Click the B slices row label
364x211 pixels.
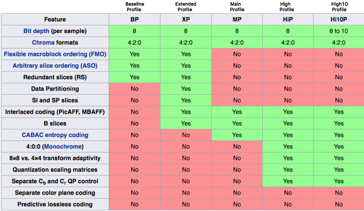click(55, 123)
